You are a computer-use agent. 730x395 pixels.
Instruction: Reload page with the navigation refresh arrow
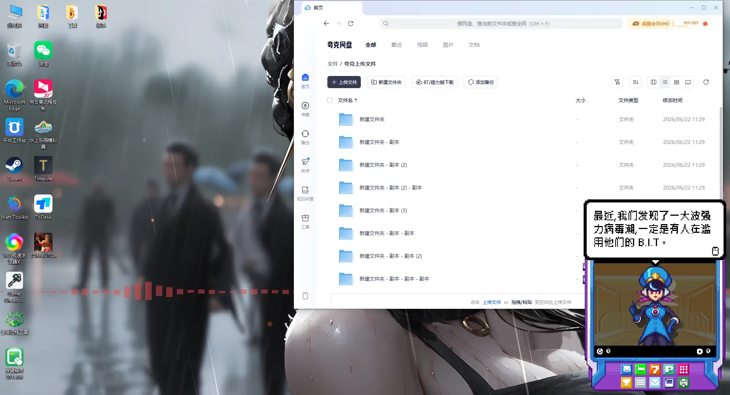(x=351, y=24)
